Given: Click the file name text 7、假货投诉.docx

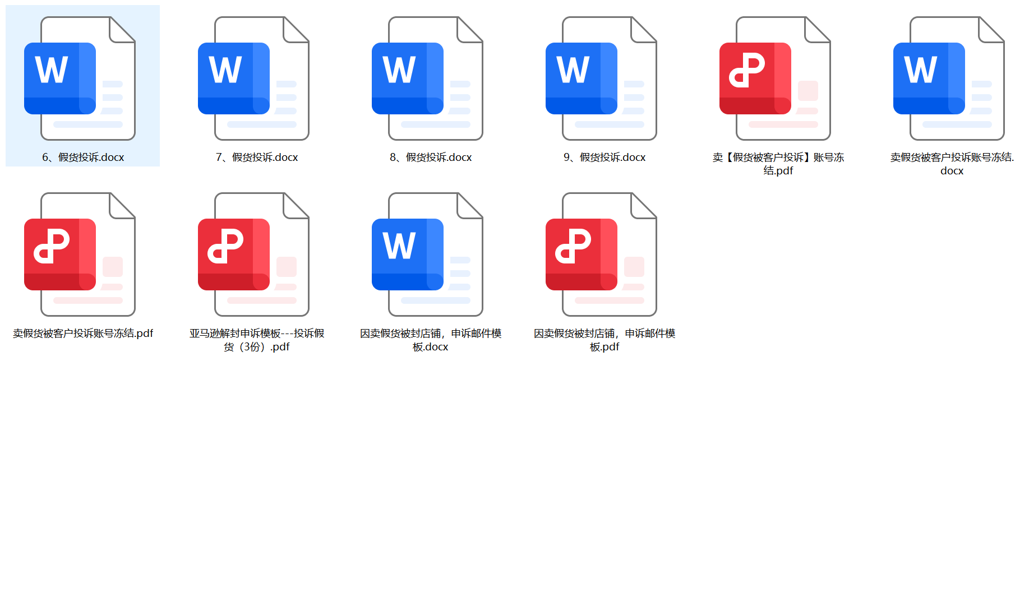Looking at the screenshot, I should pos(257,158).
